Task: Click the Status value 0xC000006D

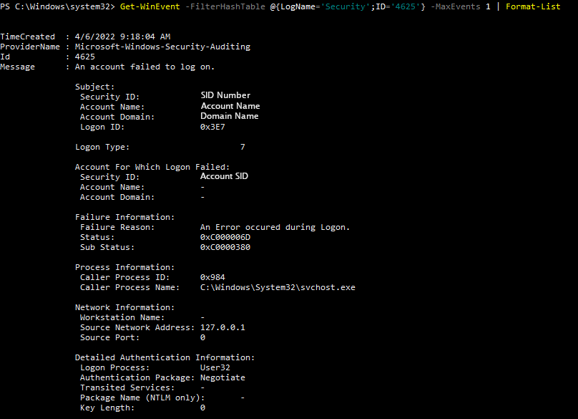Action: [225, 237]
